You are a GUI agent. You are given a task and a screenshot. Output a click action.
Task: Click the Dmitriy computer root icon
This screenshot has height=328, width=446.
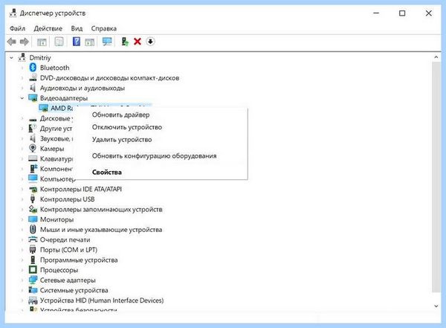(22, 57)
